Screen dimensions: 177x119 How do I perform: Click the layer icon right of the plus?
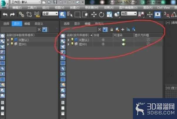pos(128,29)
